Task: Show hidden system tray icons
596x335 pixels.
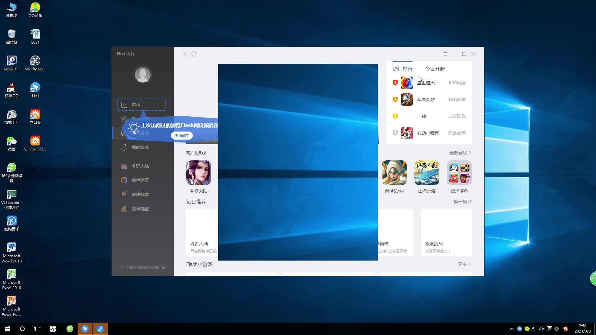Action: [512, 329]
